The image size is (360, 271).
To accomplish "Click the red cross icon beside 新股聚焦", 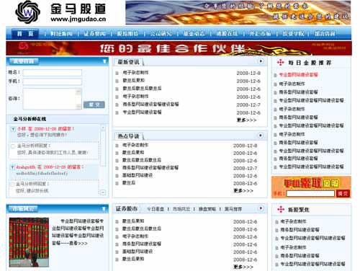I will click(x=281, y=210).
